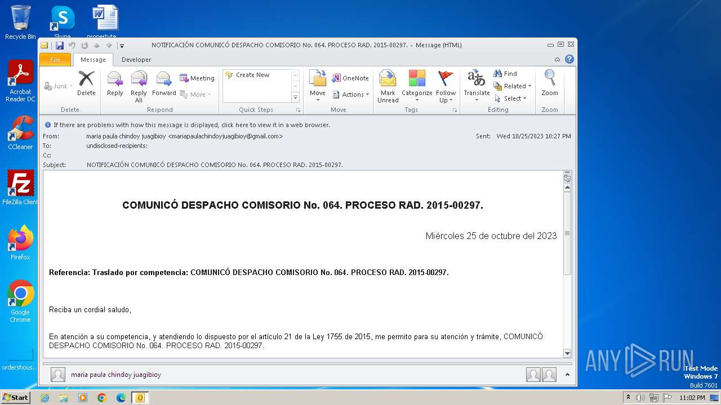
Task: Open the Select dropdown menu
Action: point(510,98)
